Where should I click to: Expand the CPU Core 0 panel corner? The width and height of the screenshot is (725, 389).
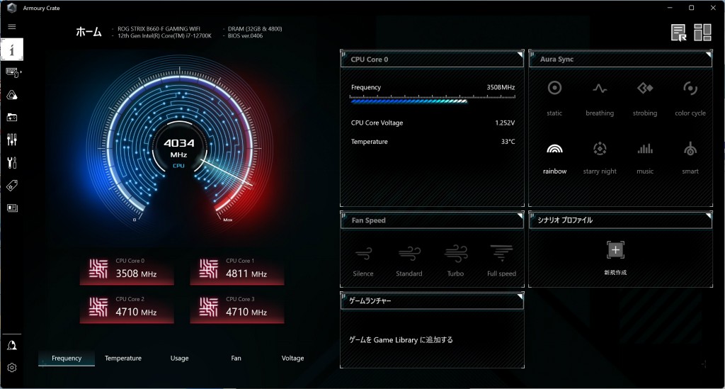click(x=520, y=55)
